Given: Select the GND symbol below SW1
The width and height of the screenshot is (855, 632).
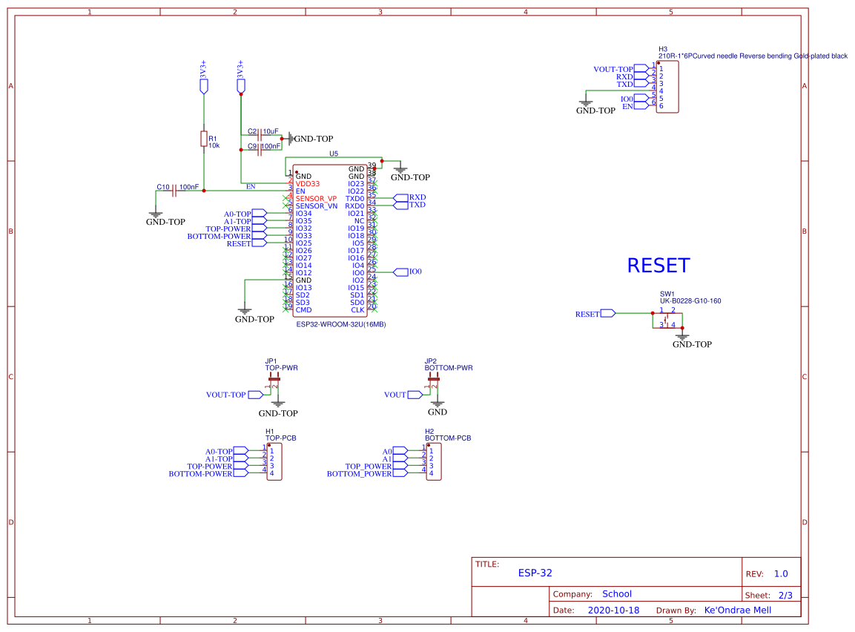Looking at the screenshot, I should (682, 338).
